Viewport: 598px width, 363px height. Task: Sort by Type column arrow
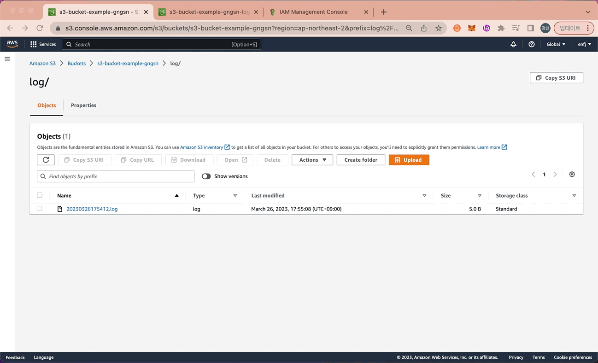click(235, 196)
